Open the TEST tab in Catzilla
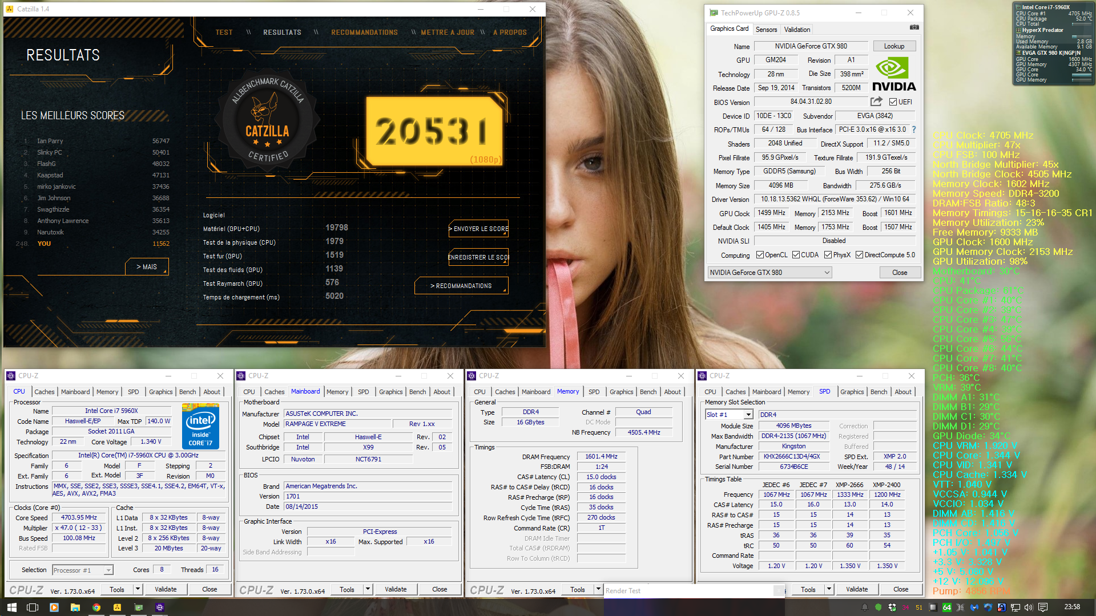Screen dimensions: 1096x616 click(224, 33)
